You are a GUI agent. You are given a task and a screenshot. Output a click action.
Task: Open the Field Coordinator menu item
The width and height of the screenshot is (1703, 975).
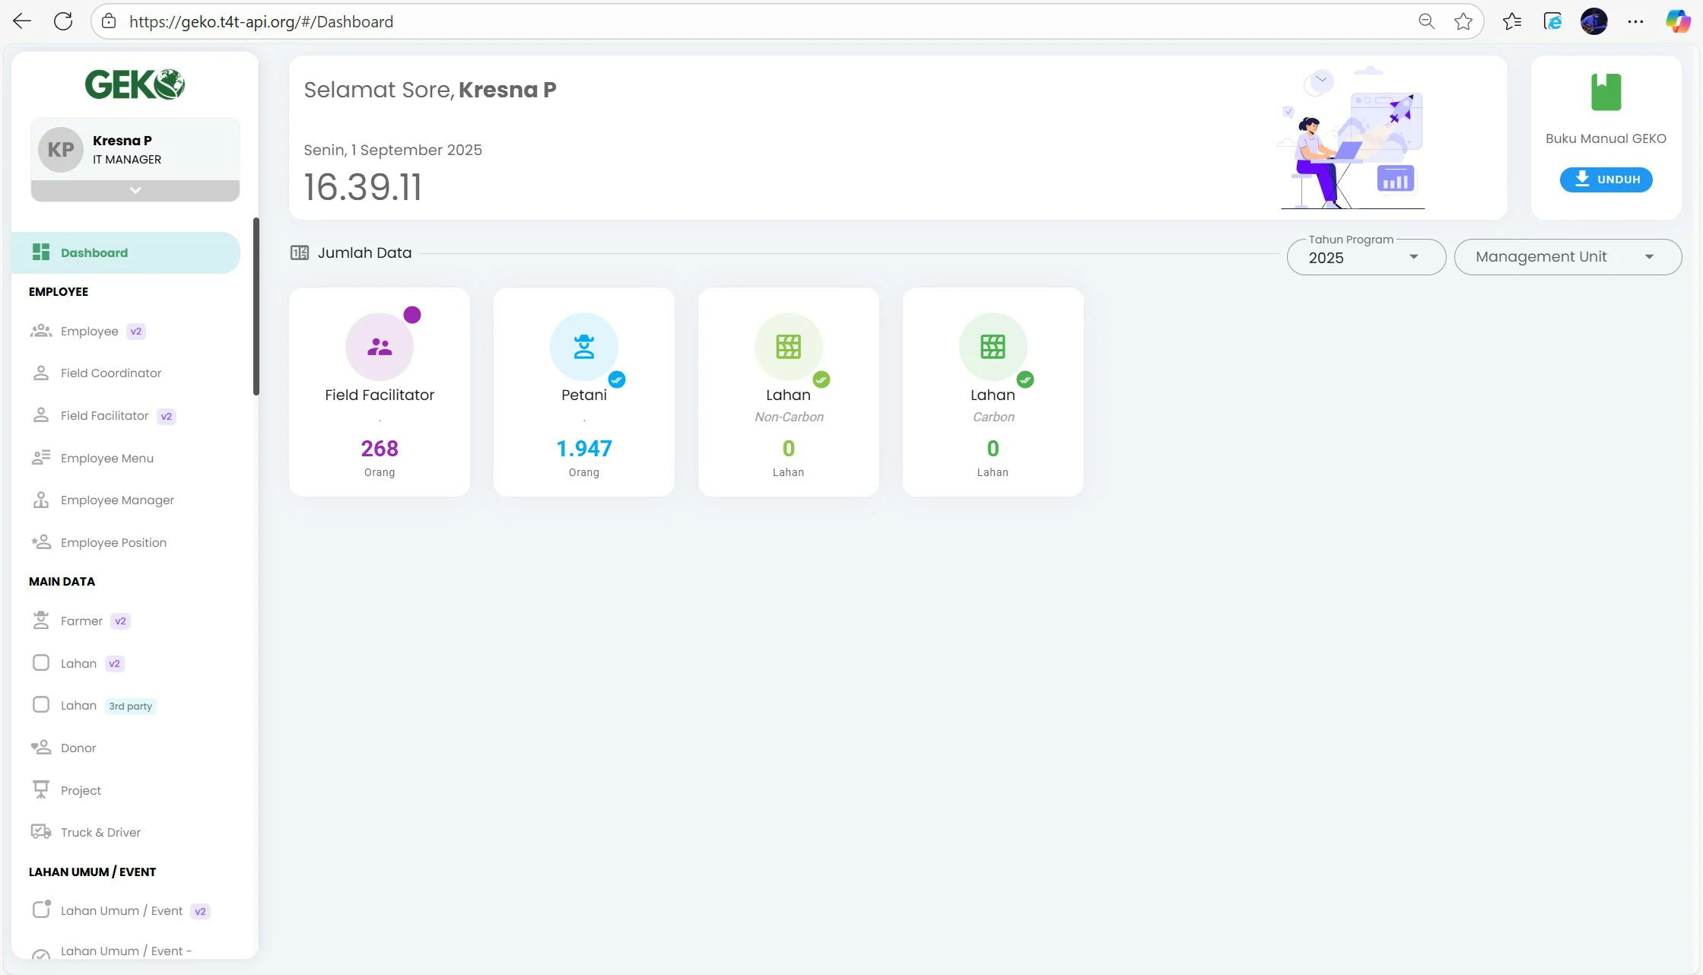point(111,373)
